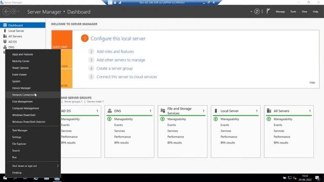The image size is (324, 182).
Task: Click the All Servers tile icon
Action: coord(269,111)
